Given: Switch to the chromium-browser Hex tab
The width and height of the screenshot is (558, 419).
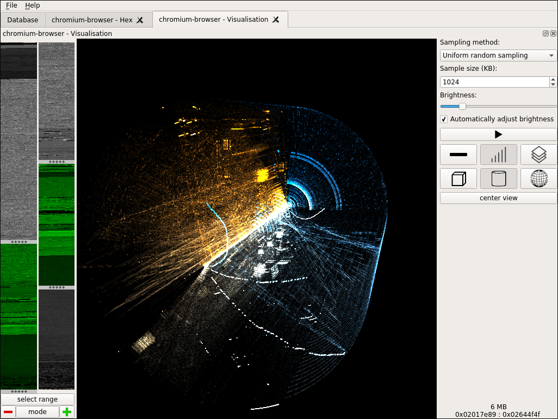Looking at the screenshot, I should (92, 20).
